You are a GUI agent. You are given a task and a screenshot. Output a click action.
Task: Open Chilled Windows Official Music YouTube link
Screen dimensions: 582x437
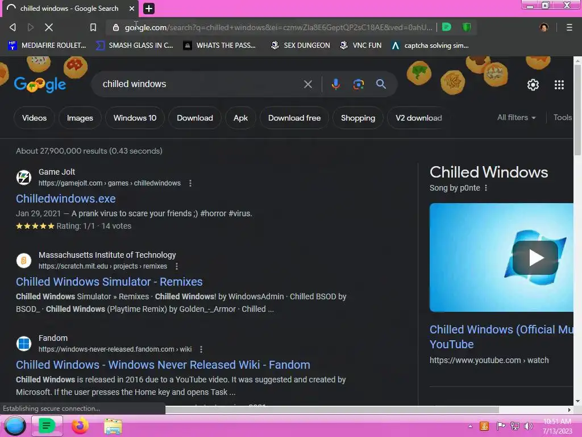[x=501, y=337]
